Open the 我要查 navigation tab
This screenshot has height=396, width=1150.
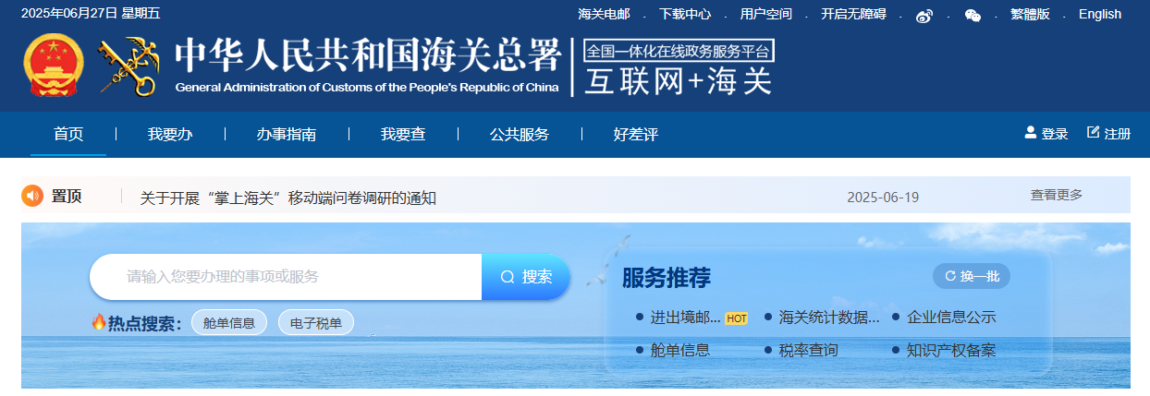pyautogui.click(x=403, y=135)
